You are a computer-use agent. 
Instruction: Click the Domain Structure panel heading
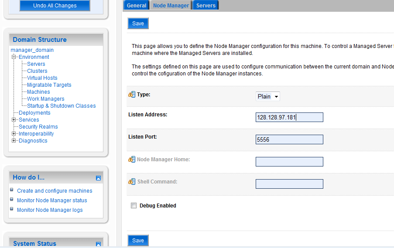click(x=40, y=40)
